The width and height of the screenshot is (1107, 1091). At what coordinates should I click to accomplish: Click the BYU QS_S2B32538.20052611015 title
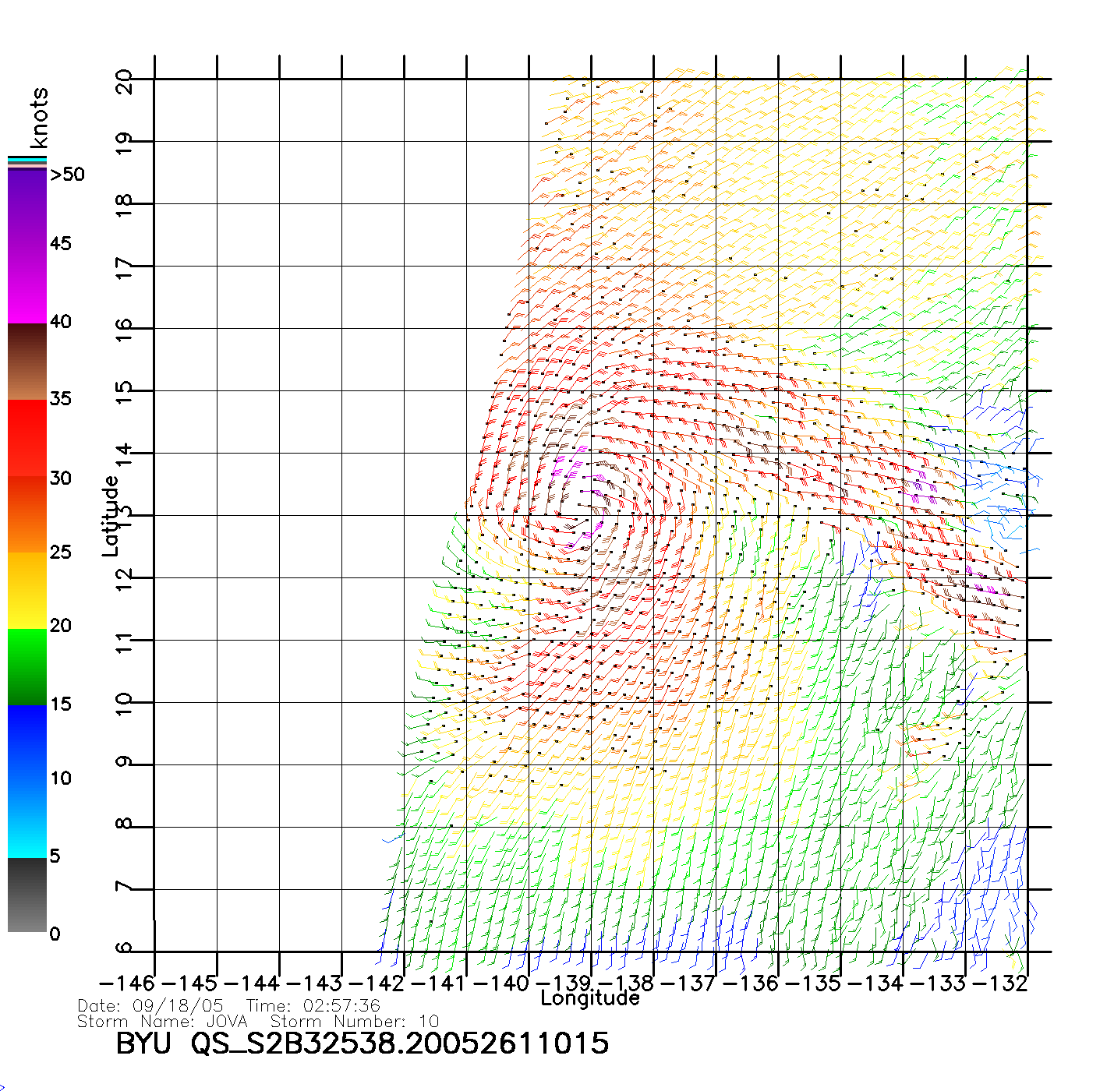click(x=362, y=1043)
